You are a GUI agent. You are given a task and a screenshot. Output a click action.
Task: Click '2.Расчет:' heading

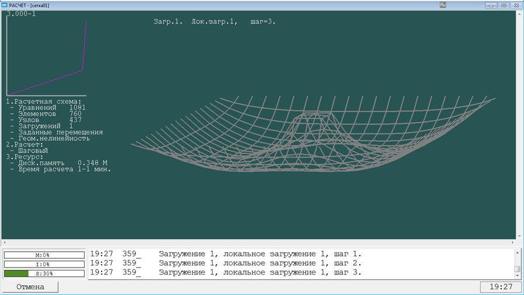coord(25,144)
